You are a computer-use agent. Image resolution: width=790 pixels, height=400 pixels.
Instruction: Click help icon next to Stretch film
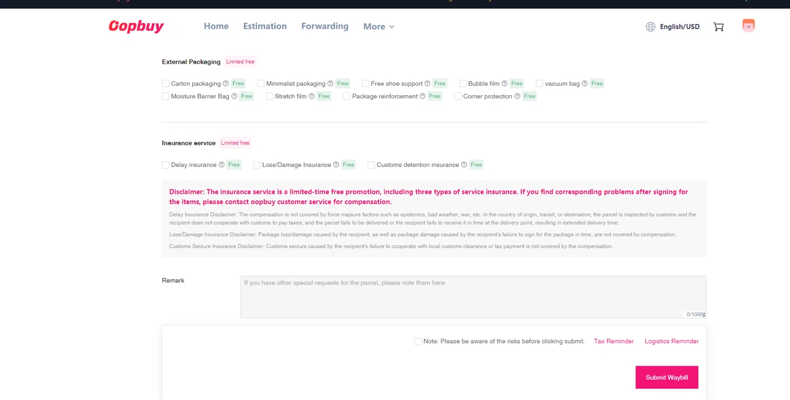[x=312, y=96]
